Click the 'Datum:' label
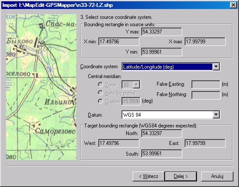Image resolution: width=239 pixels, height=187 pixels. tap(95, 115)
